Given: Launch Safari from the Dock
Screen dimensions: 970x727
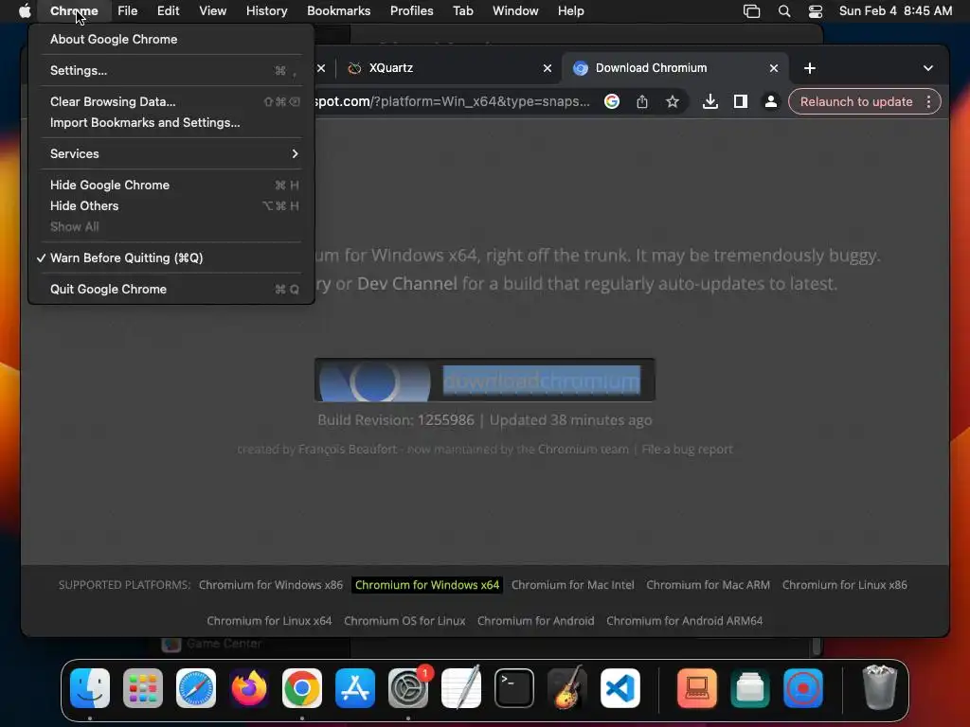Looking at the screenshot, I should (x=196, y=688).
